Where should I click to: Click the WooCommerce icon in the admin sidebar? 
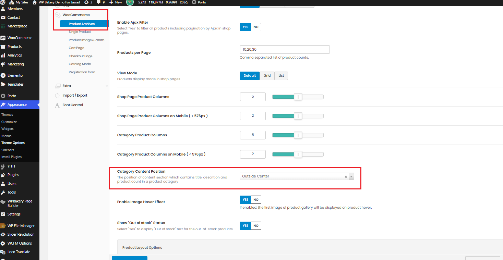click(x=3, y=38)
